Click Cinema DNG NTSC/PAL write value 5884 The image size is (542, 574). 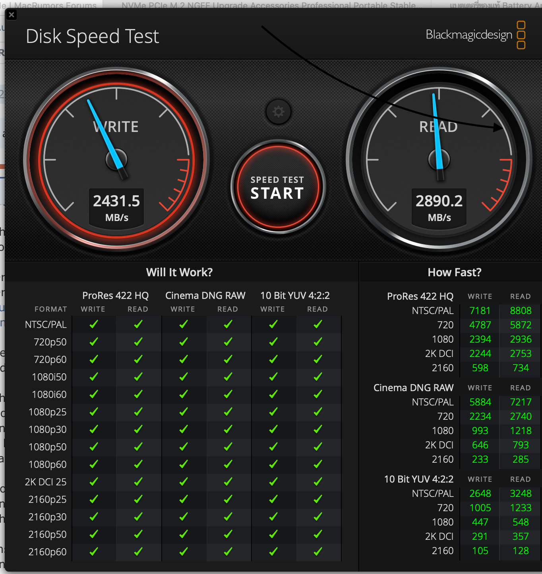480,402
